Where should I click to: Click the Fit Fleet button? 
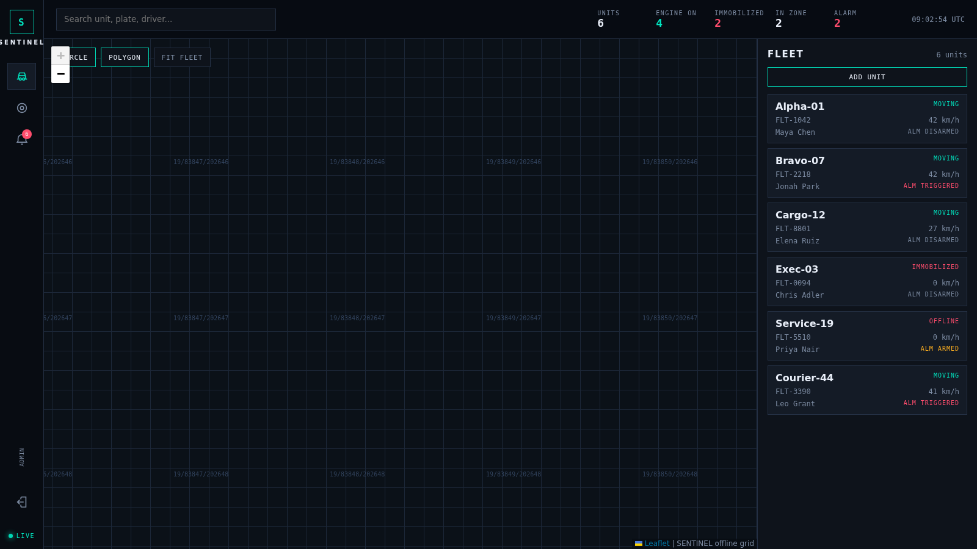(x=182, y=57)
